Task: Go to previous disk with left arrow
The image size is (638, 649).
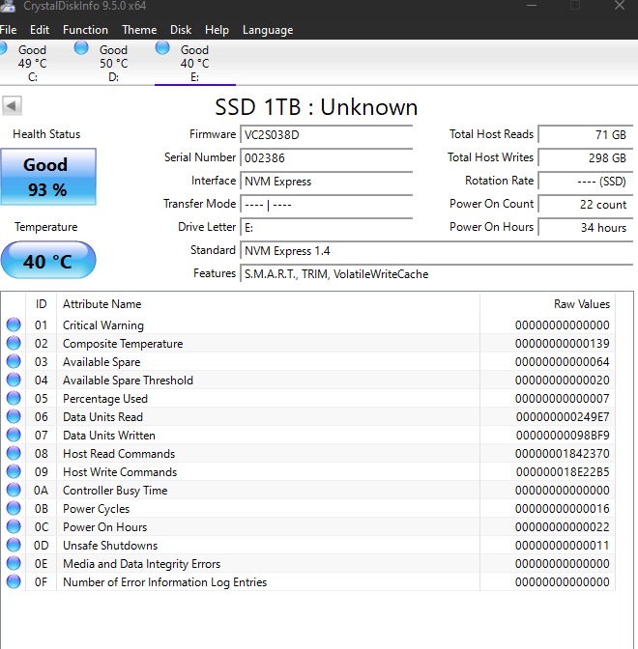Action: 12,106
